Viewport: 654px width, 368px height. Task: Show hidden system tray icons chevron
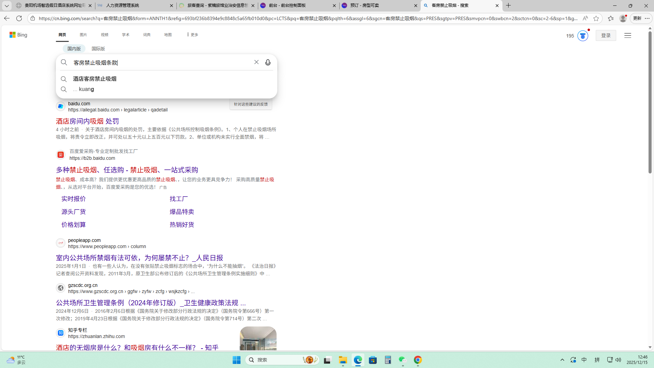(562, 360)
